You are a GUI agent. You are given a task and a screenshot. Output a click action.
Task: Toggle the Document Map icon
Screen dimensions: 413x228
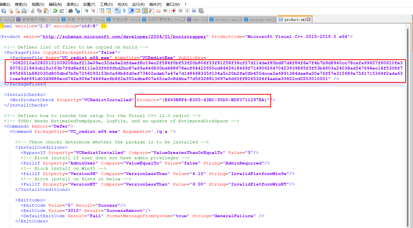[145, 11]
